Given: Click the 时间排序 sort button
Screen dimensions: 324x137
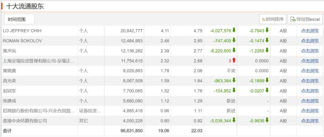Looking at the screenshot, I should click(272, 19).
